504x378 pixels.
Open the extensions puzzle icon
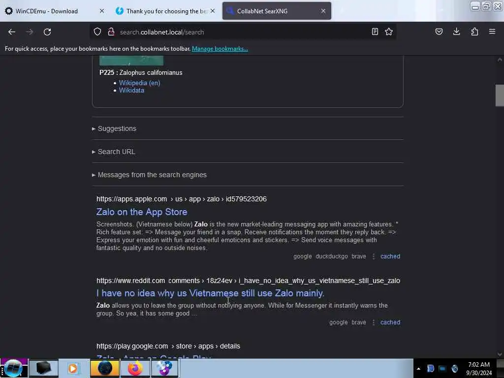point(474,32)
